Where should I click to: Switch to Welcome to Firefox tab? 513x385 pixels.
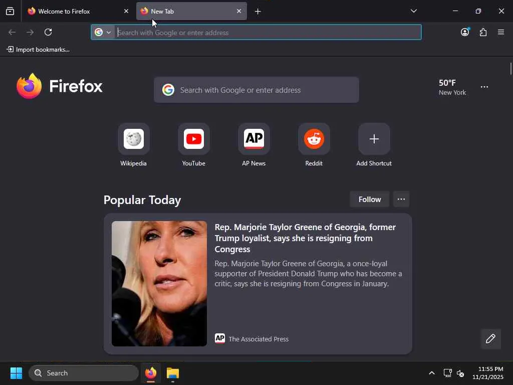click(78, 12)
